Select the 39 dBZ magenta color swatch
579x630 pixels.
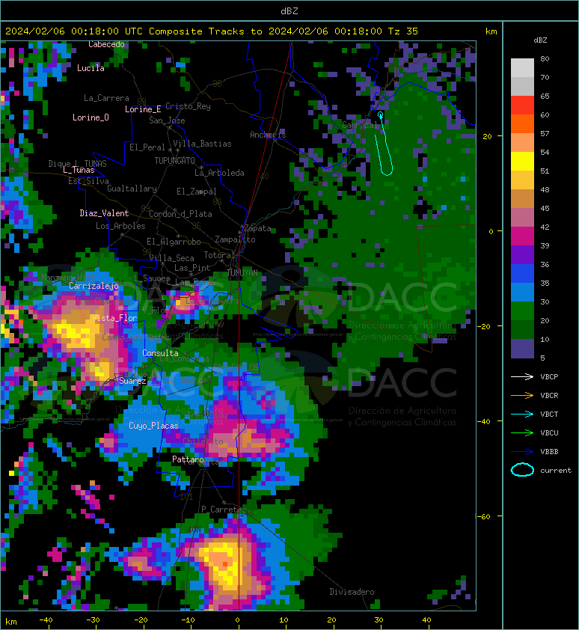(x=522, y=236)
